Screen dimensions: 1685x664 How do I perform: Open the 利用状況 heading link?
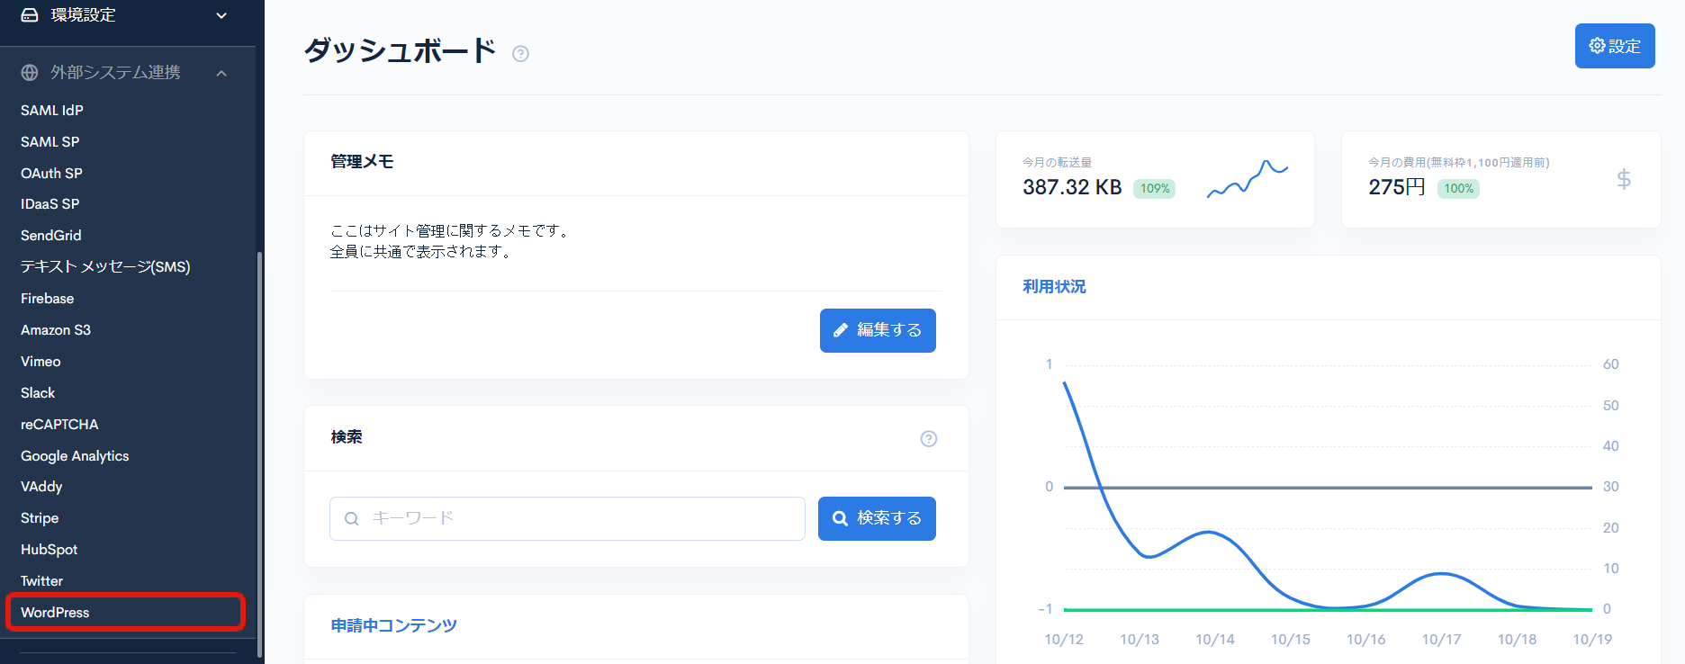tap(1054, 286)
